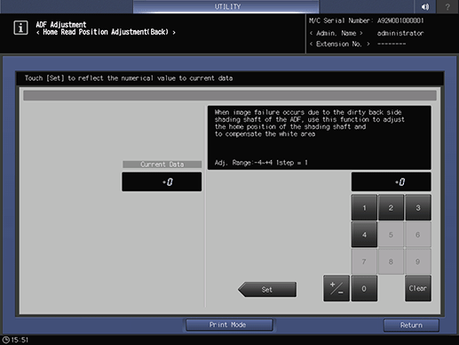Click the Extension No. label
This screenshot has width=459, height=345.
pyautogui.click(x=340, y=44)
